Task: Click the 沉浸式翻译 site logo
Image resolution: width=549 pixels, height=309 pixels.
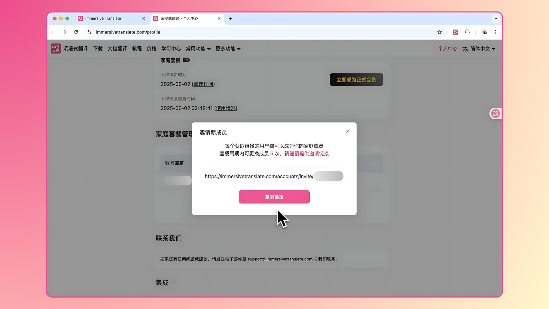Action: (x=69, y=49)
